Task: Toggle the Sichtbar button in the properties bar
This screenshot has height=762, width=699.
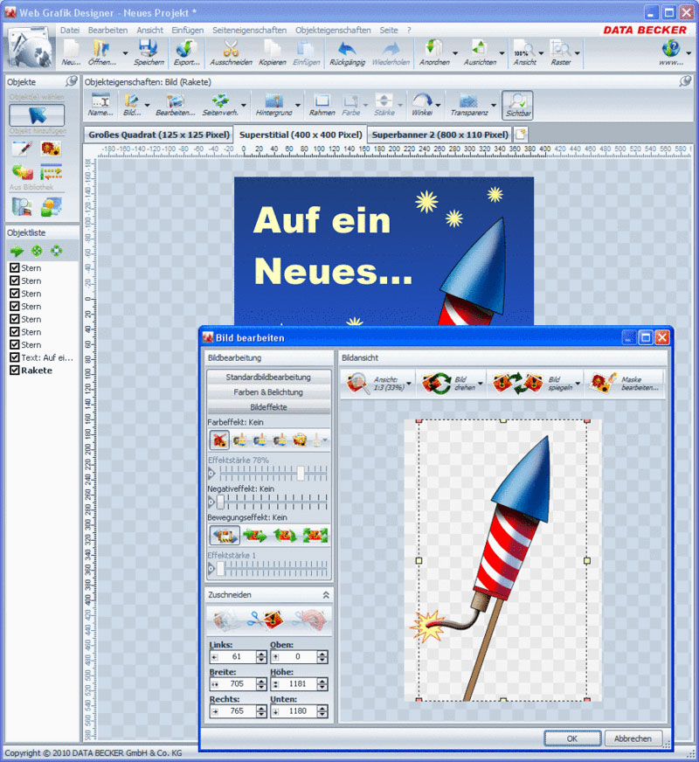Action: click(516, 105)
